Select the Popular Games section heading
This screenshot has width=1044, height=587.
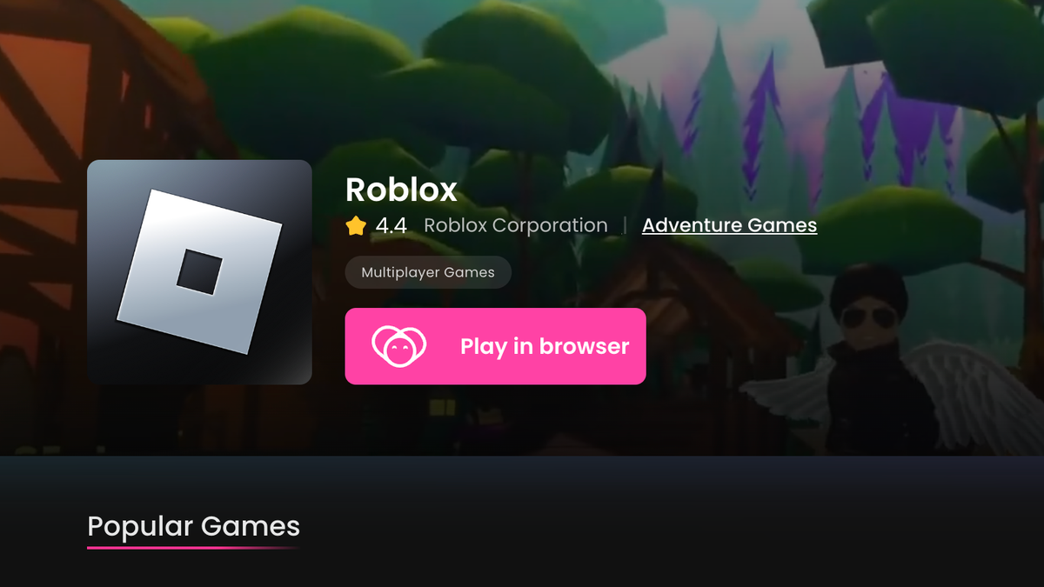coord(194,526)
